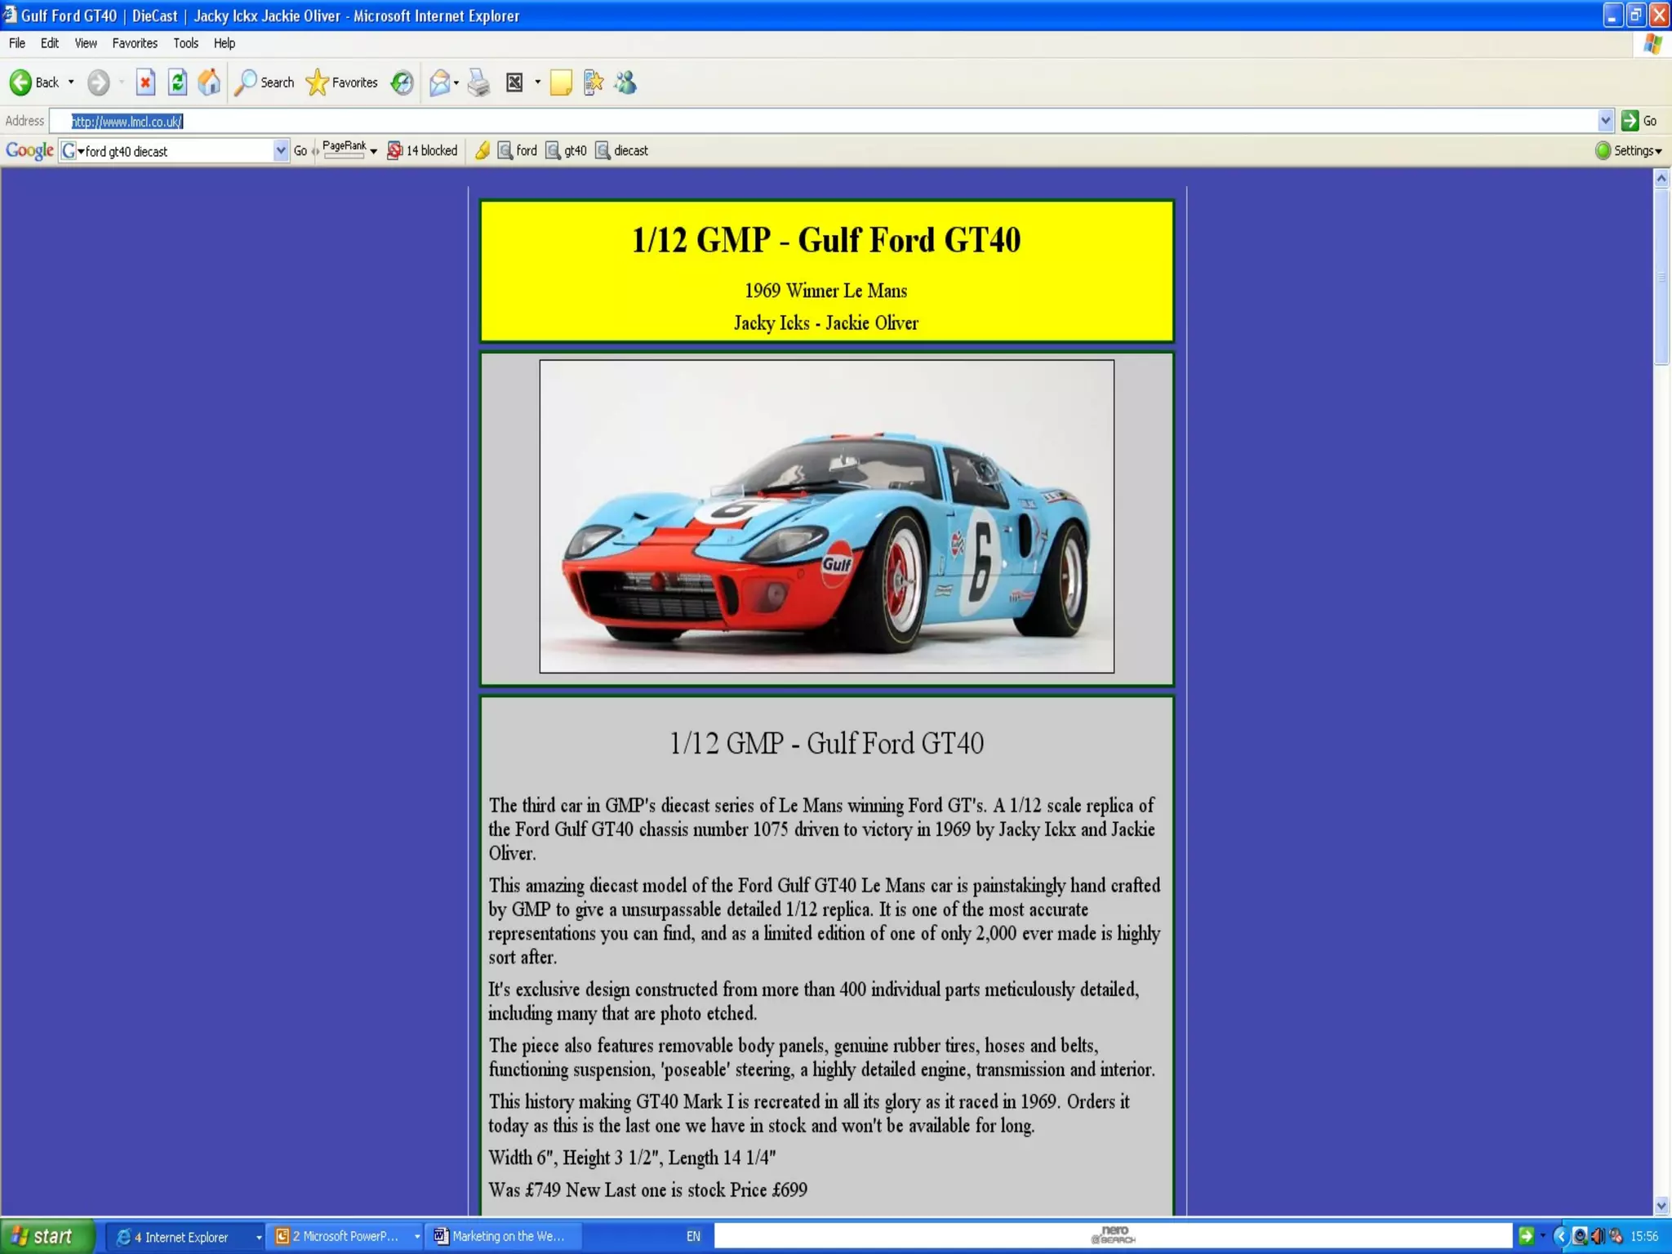
Task: Toggle the 'diecast' word find button
Action: click(622, 151)
